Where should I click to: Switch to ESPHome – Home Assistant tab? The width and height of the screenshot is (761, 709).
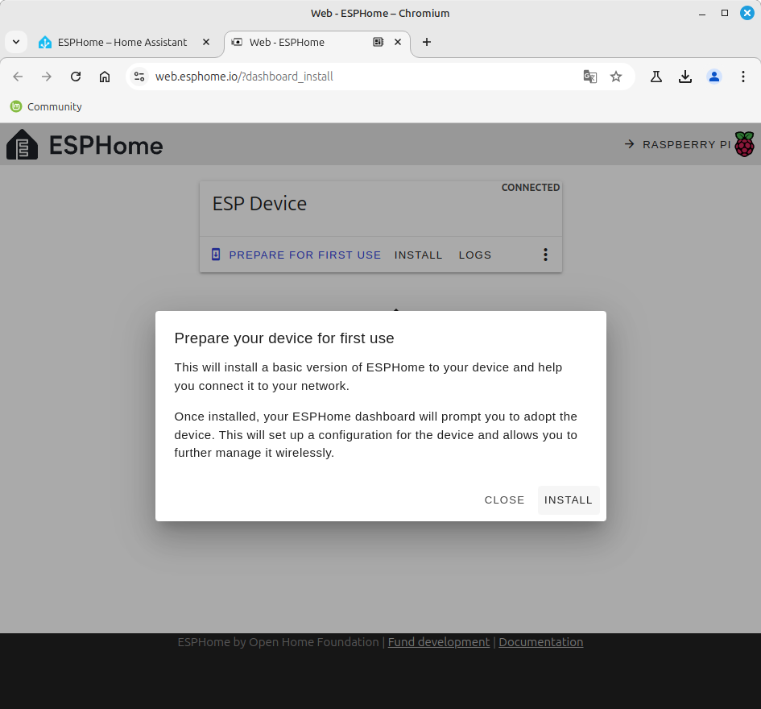(122, 42)
